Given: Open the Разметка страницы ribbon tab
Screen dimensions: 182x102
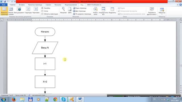Looking at the screenshot, I should click(x=35, y=5).
